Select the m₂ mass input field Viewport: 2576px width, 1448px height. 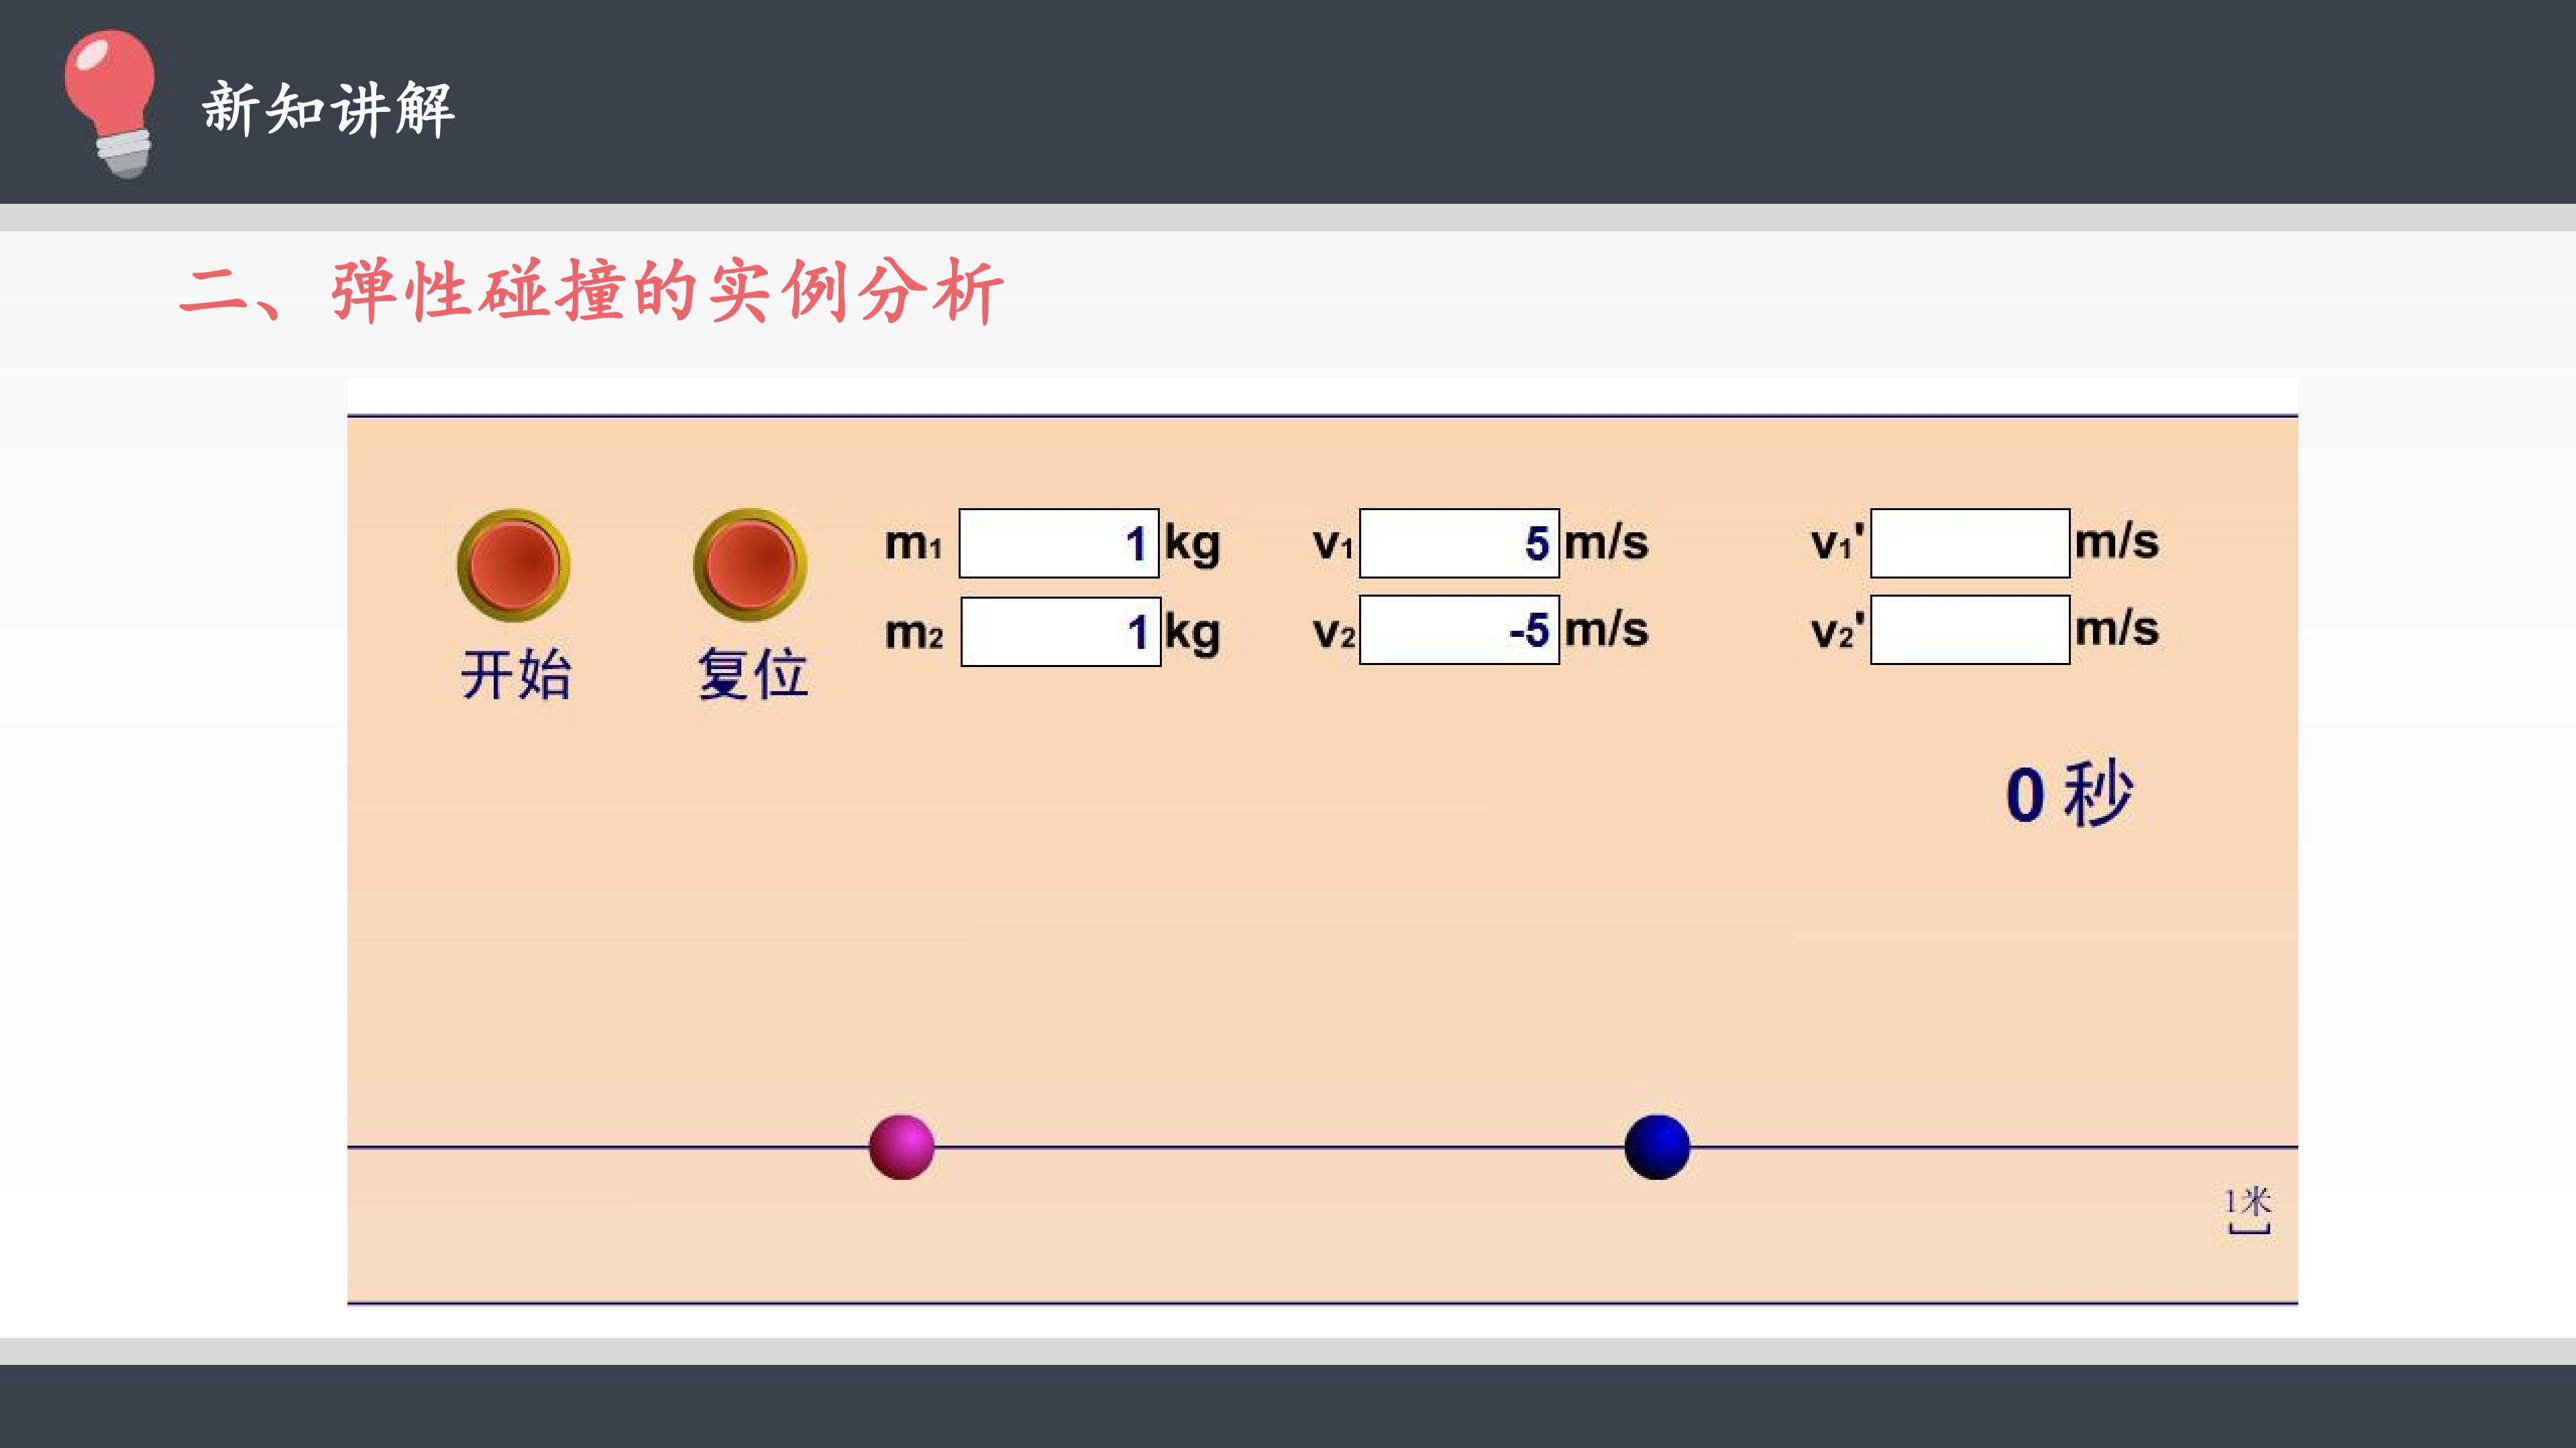[x=1060, y=631]
